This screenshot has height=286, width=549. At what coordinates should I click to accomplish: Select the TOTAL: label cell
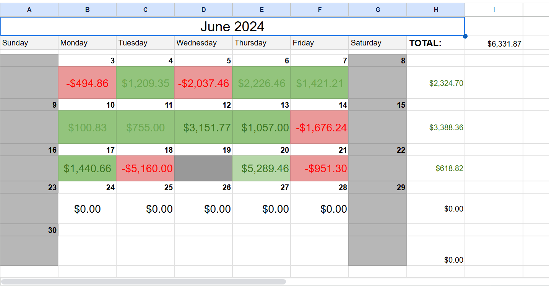pos(436,43)
